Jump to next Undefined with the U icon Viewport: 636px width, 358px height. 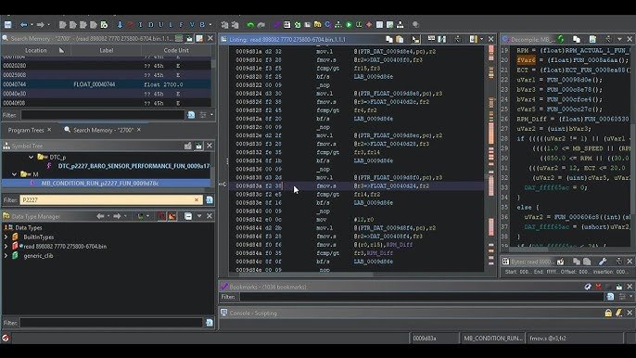coord(161,25)
